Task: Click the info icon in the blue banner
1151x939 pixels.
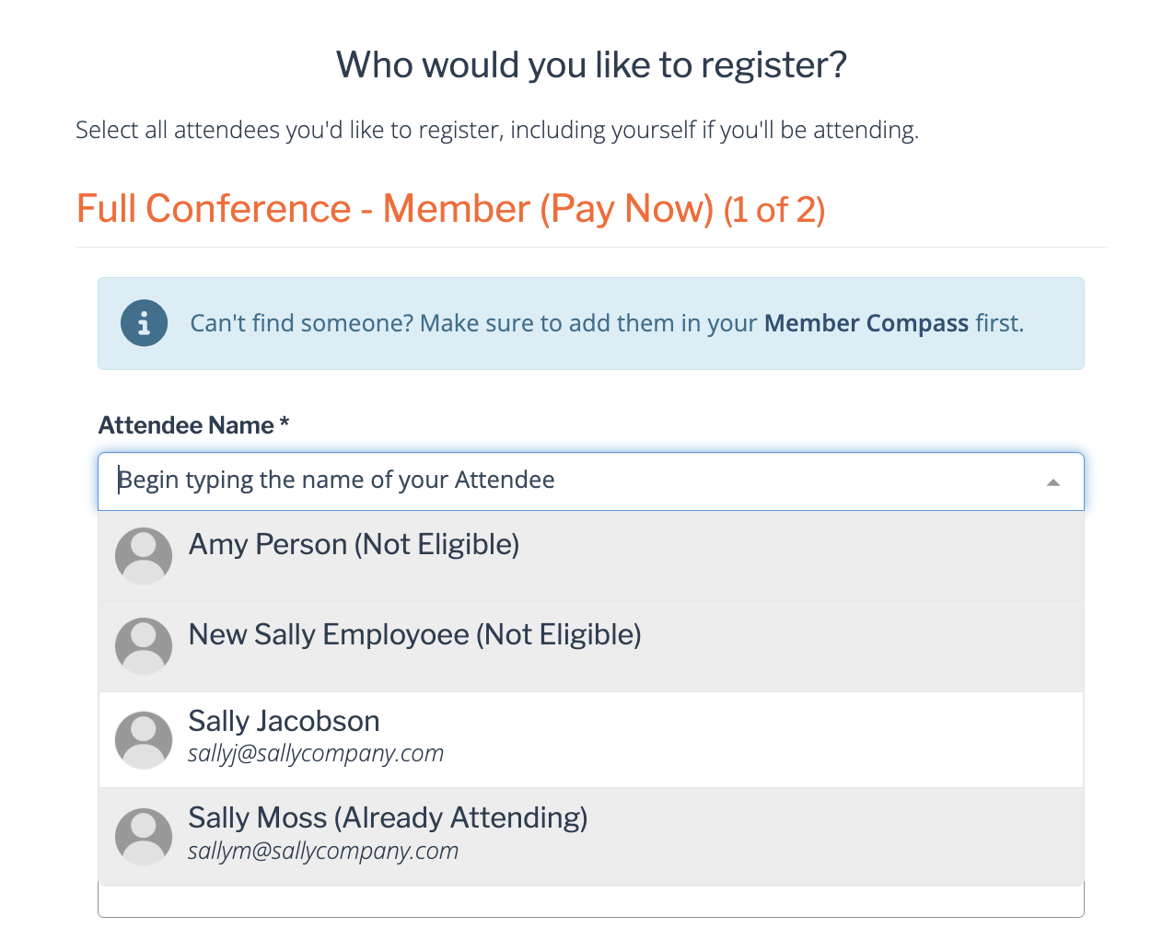Action: pyautogui.click(x=144, y=323)
